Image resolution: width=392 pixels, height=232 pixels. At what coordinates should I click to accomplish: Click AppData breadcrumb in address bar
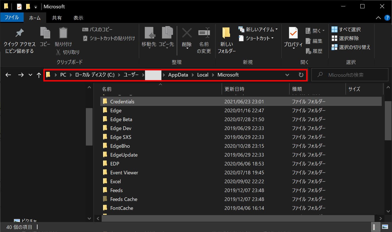point(178,75)
